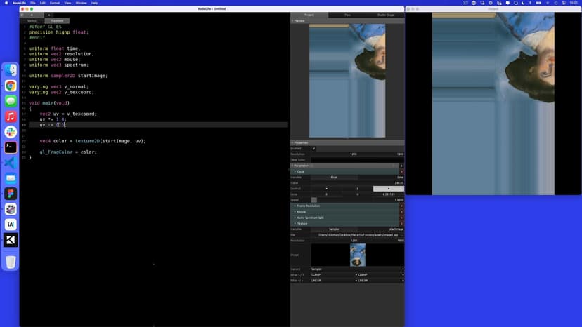Click the startImage texture thumbnail
The image size is (582, 327).
coord(357,255)
